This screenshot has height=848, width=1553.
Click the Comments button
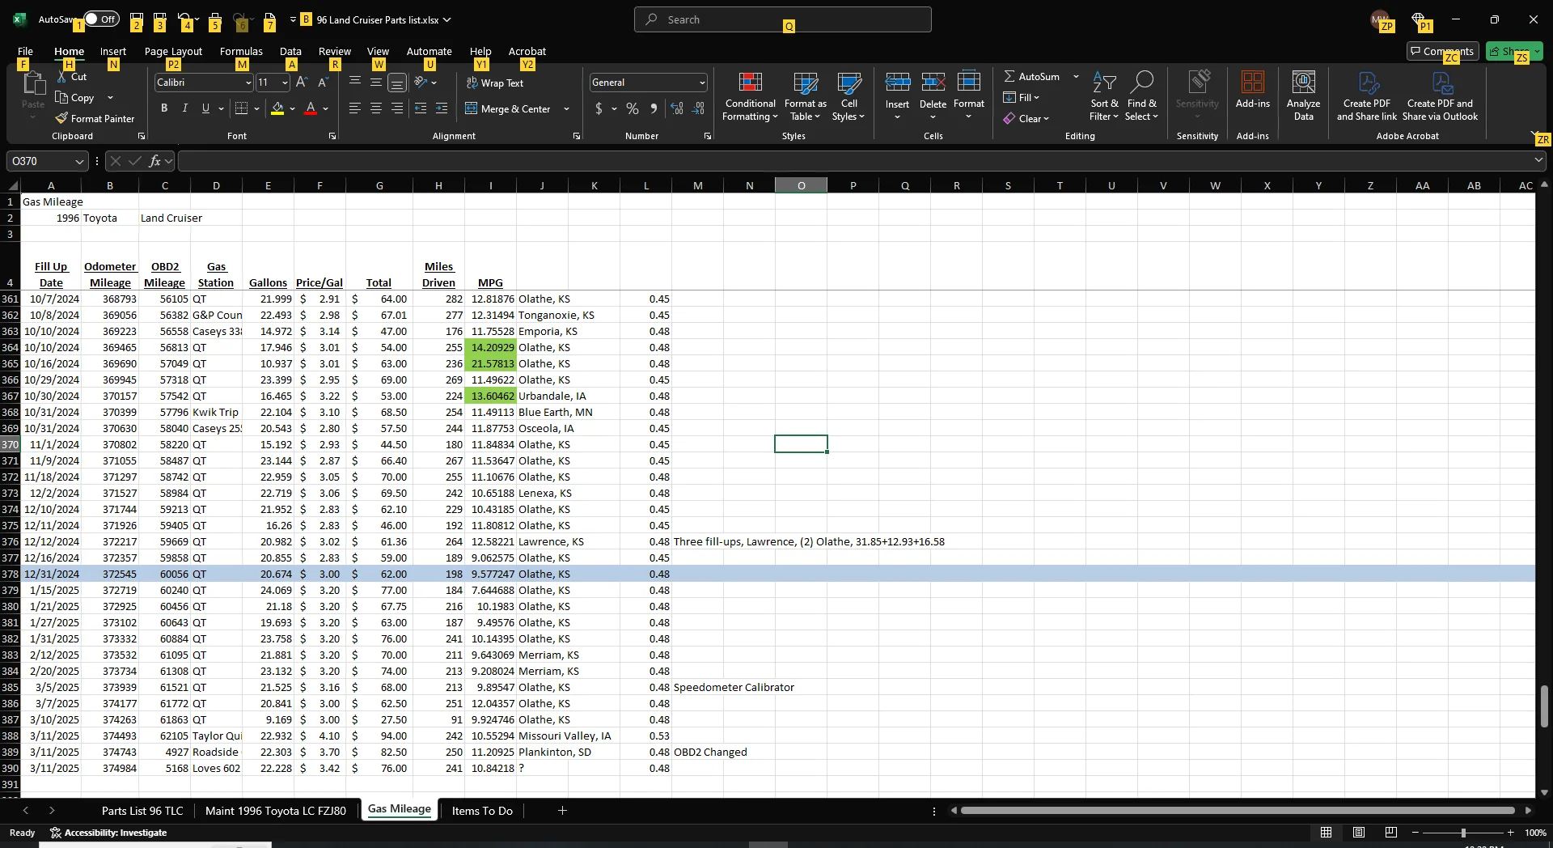pyautogui.click(x=1442, y=51)
